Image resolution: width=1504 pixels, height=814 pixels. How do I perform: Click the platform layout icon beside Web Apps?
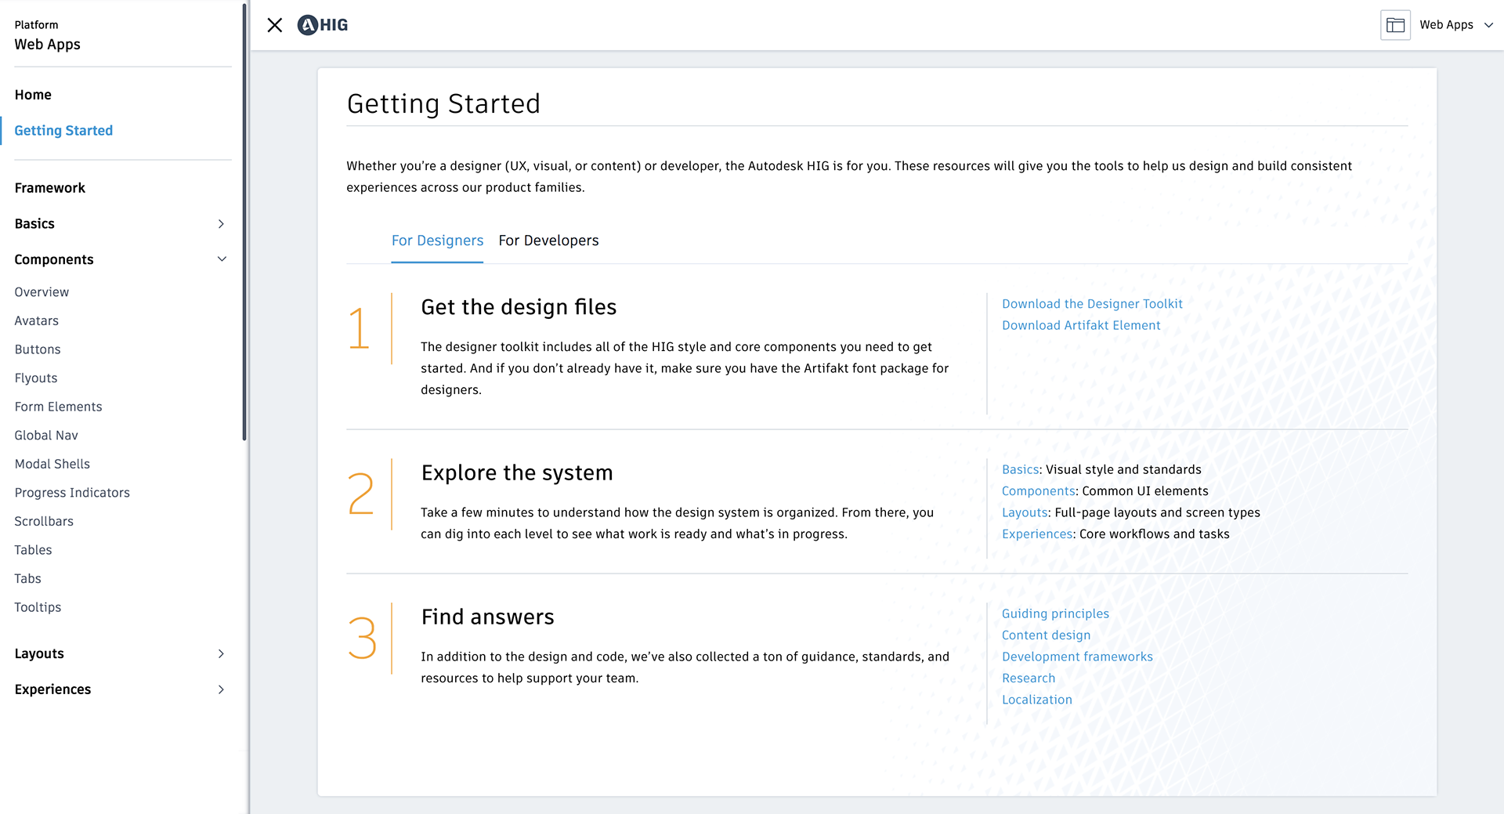(1395, 25)
